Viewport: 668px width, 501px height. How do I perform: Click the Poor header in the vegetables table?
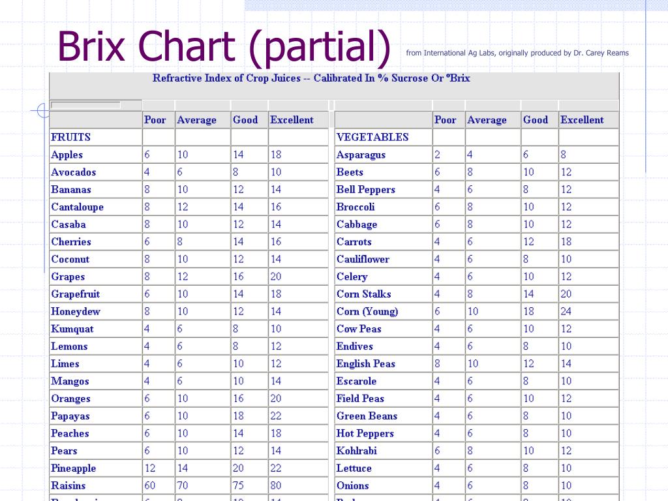[x=445, y=120]
